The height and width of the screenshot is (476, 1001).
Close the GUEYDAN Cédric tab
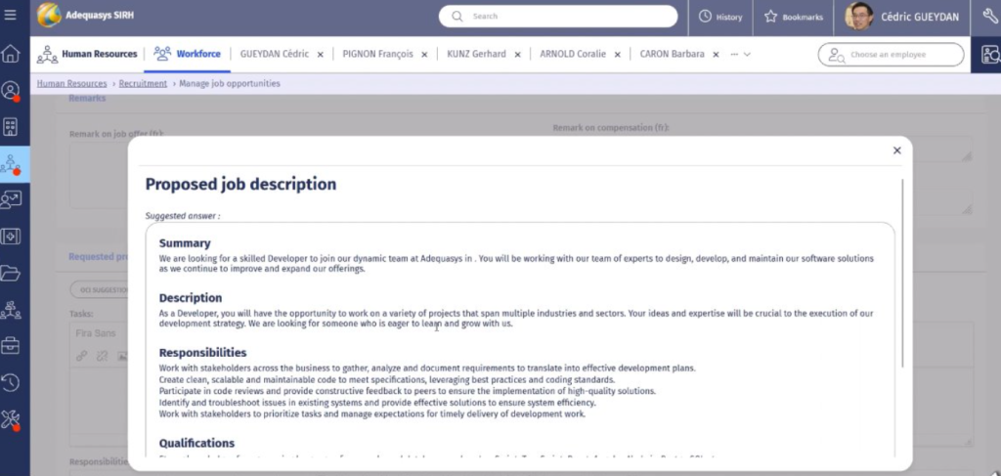[320, 55]
